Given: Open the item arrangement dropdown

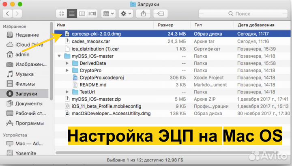Looking at the screenshot, I should click(108, 14).
